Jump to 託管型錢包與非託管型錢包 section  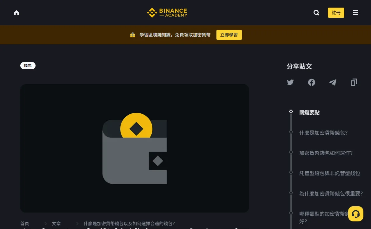pyautogui.click(x=330, y=174)
